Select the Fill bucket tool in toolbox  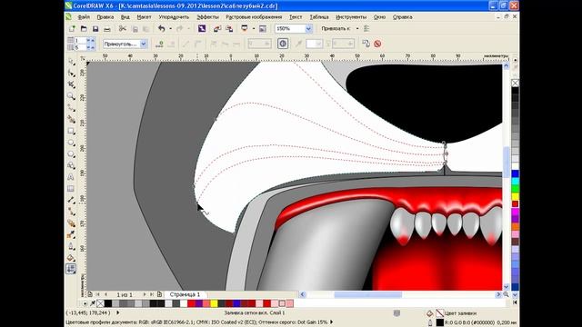tap(71, 258)
